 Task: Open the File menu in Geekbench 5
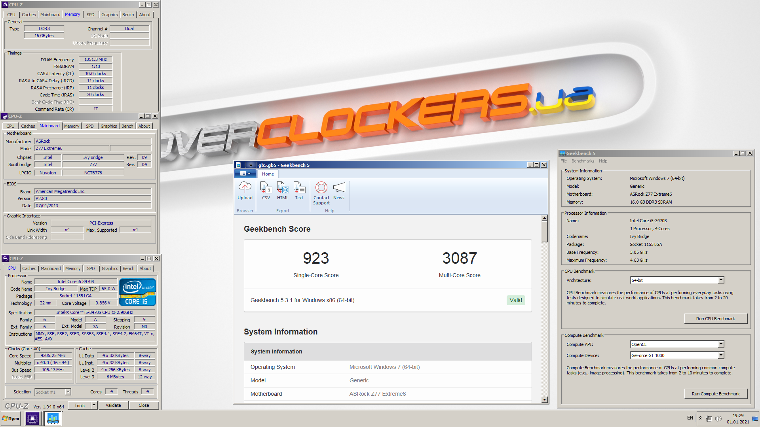click(564, 161)
